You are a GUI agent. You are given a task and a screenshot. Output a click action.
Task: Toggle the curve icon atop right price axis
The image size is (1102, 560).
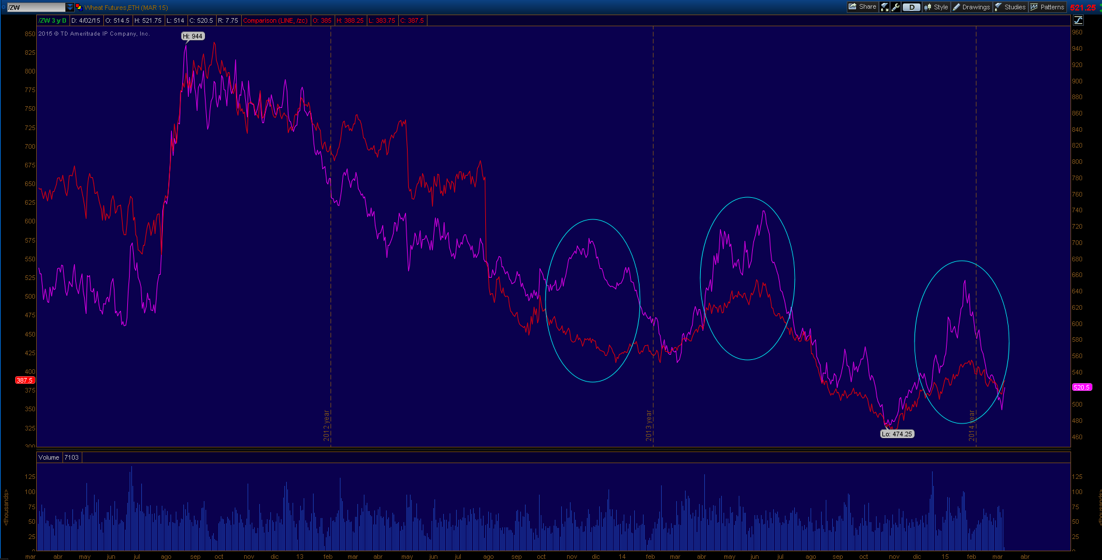click(1078, 20)
